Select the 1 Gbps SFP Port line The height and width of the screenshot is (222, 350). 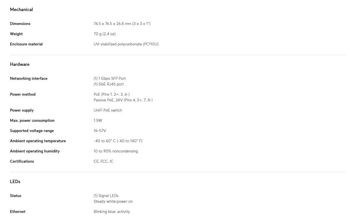click(x=110, y=79)
